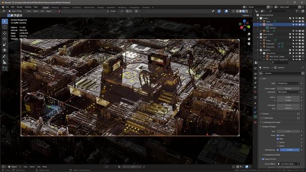
Task: Open the Camera Object Data properties tab
Action: pyautogui.click(x=255, y=117)
